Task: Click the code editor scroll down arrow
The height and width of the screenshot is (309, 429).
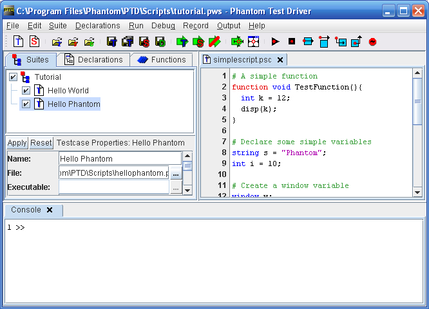Action: (x=417, y=192)
